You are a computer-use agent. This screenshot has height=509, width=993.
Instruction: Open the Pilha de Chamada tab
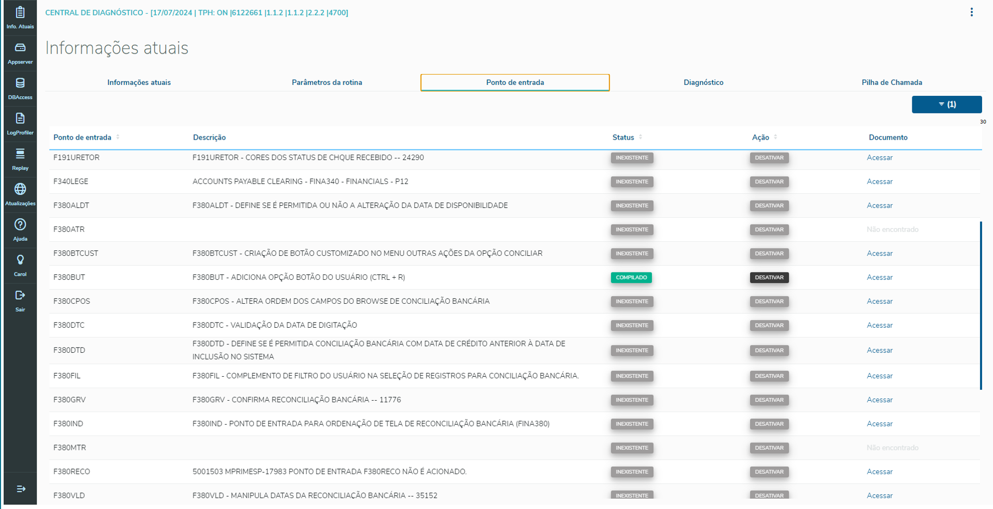pyautogui.click(x=891, y=82)
